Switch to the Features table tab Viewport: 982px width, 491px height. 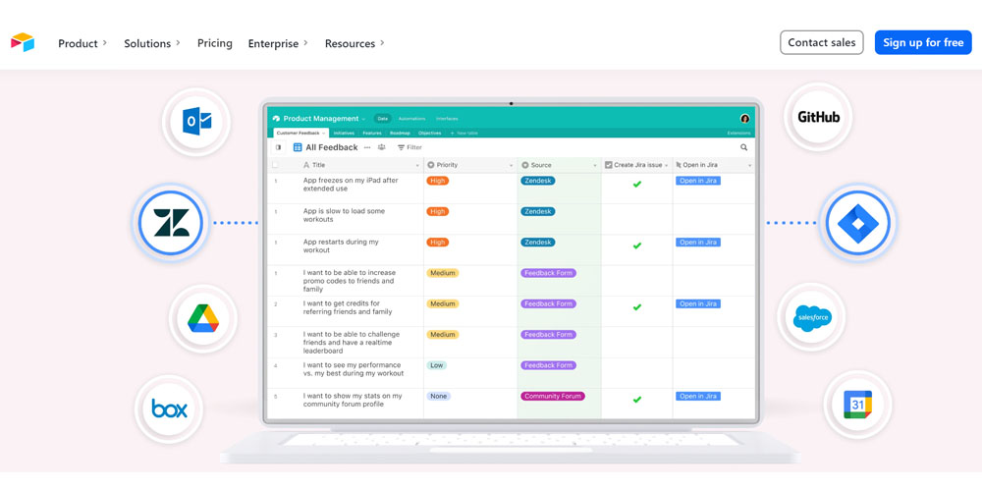[x=372, y=133]
